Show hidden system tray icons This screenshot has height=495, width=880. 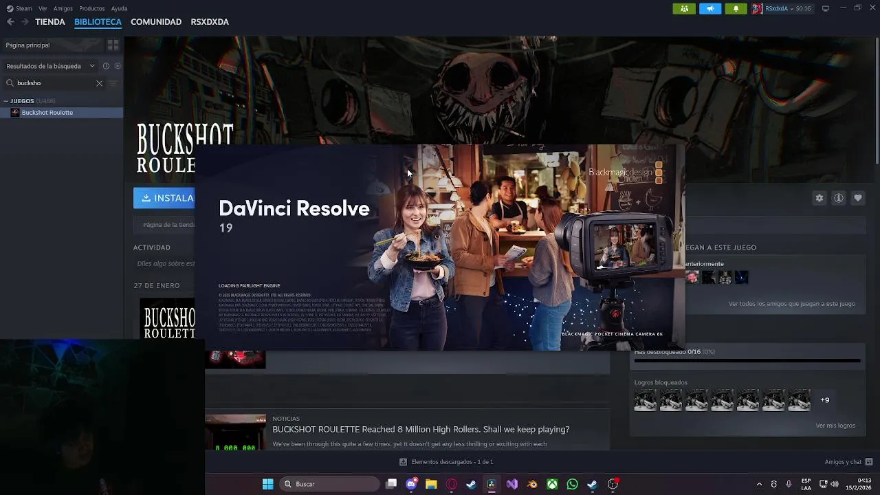759,484
